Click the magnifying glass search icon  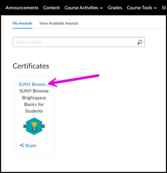click(140, 42)
